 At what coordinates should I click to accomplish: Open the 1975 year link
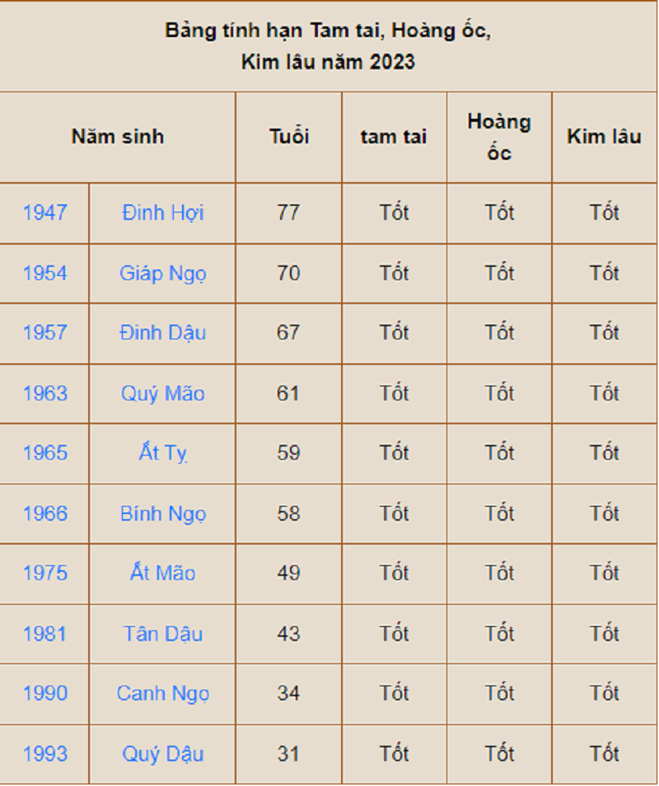(x=44, y=573)
